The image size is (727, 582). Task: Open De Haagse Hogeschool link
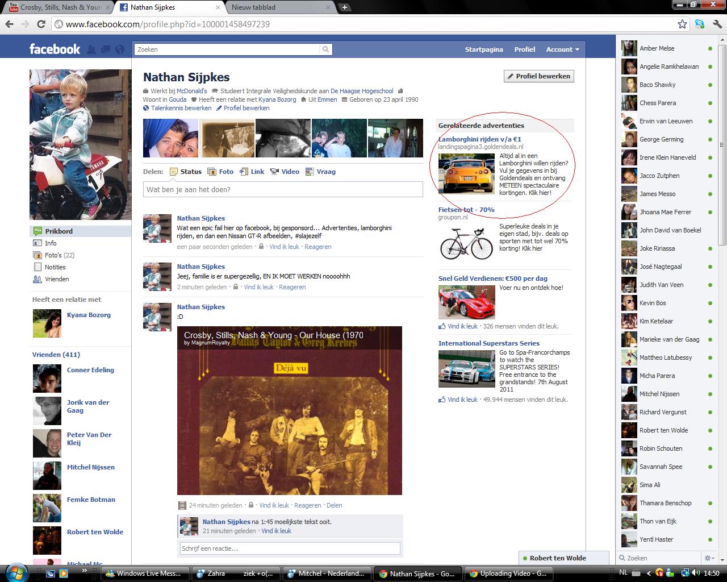point(362,91)
